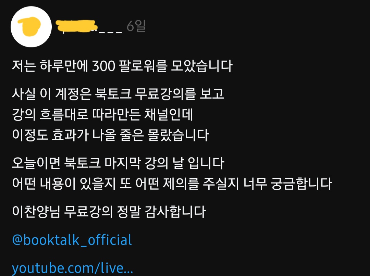370x276 pixels.
Task: Click the line "이정도 효과가 나올 줄은 몰랐습니다"
Action: pos(110,135)
